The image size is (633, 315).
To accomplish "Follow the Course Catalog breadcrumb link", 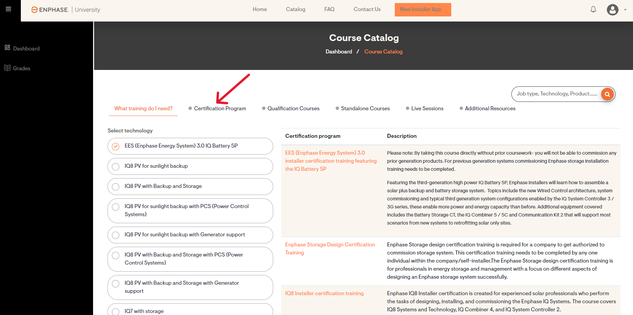I will coord(383,51).
